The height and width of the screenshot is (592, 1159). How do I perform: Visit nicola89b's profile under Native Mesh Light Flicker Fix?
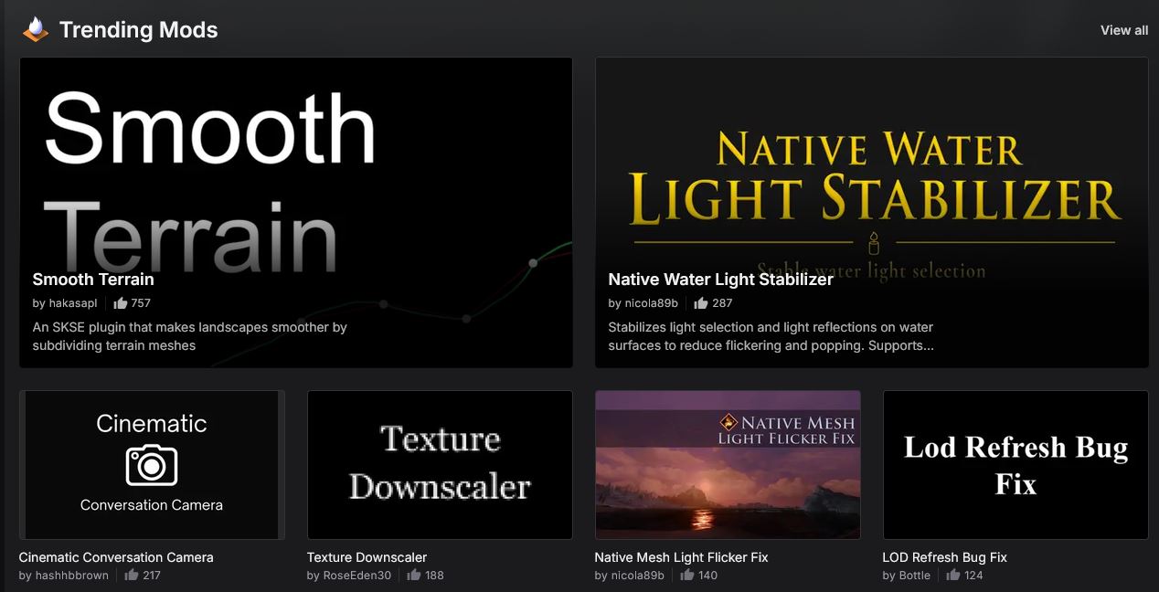638,576
